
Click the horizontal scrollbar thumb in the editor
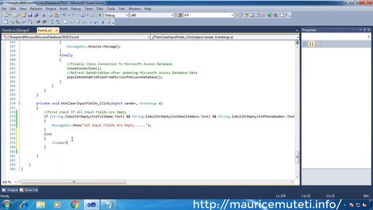click(74, 182)
